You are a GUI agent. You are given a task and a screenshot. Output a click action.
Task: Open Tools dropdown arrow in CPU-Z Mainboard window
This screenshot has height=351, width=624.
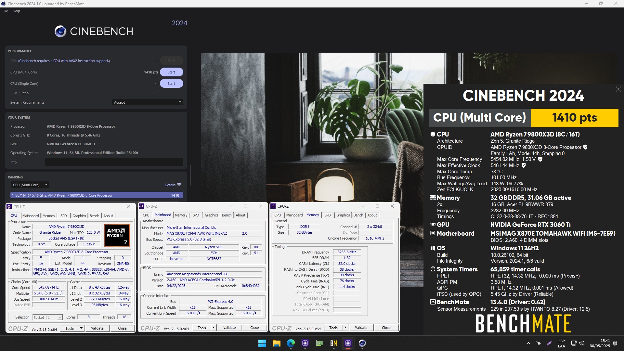coord(214,328)
